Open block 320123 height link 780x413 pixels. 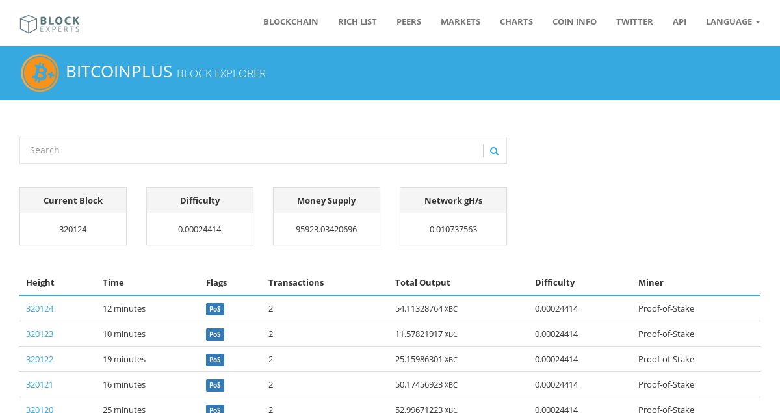(x=40, y=334)
